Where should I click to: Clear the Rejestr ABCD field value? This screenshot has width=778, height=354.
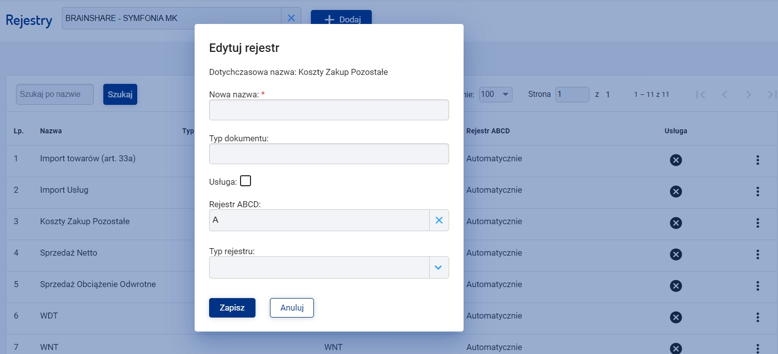[439, 220]
